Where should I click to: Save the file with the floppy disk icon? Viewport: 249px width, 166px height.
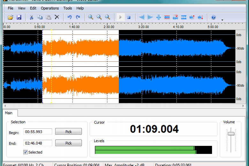click(x=19, y=17)
